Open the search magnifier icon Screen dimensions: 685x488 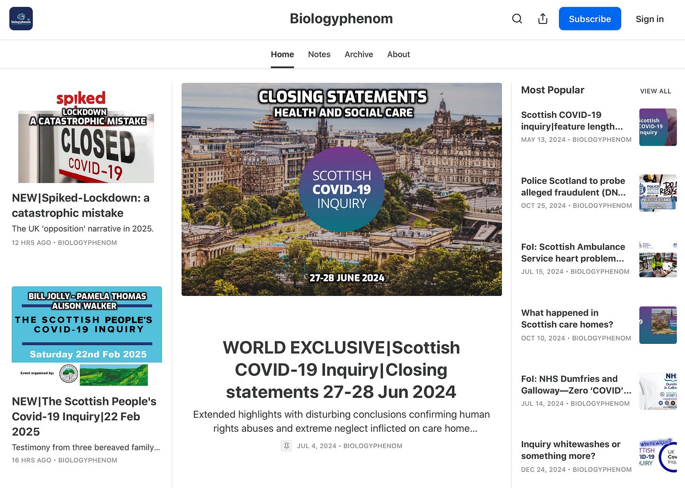[517, 19]
